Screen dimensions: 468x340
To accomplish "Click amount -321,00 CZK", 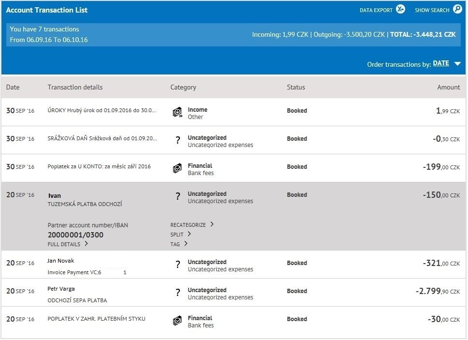I will tap(441, 263).
